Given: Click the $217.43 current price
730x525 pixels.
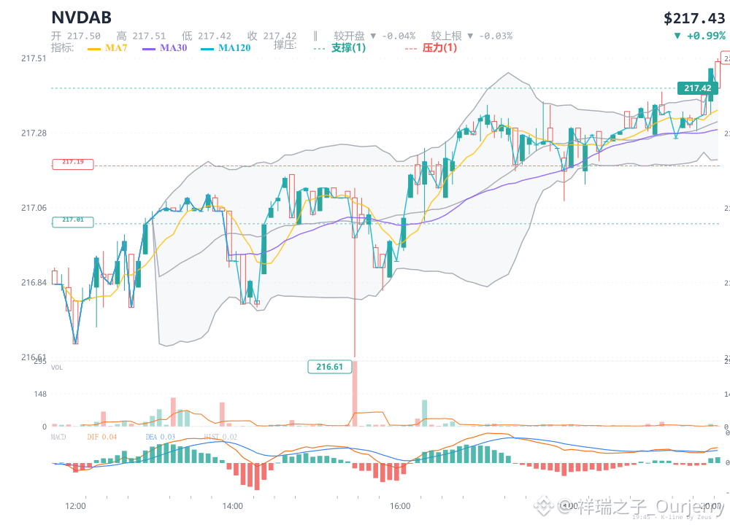Looking at the screenshot, I should click(694, 19).
